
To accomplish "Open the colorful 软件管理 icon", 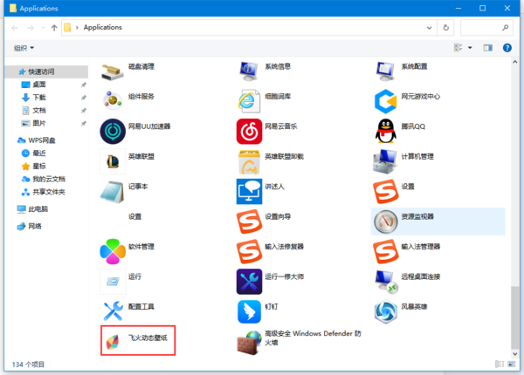I will (x=113, y=251).
